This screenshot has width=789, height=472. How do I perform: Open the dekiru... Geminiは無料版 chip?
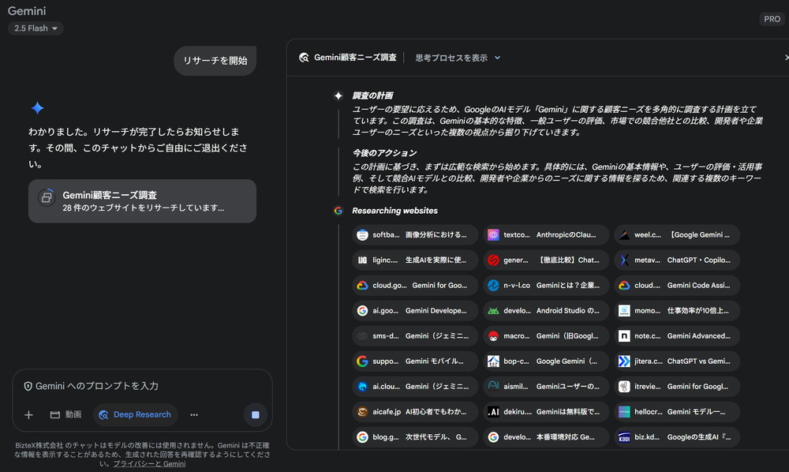coord(546,411)
